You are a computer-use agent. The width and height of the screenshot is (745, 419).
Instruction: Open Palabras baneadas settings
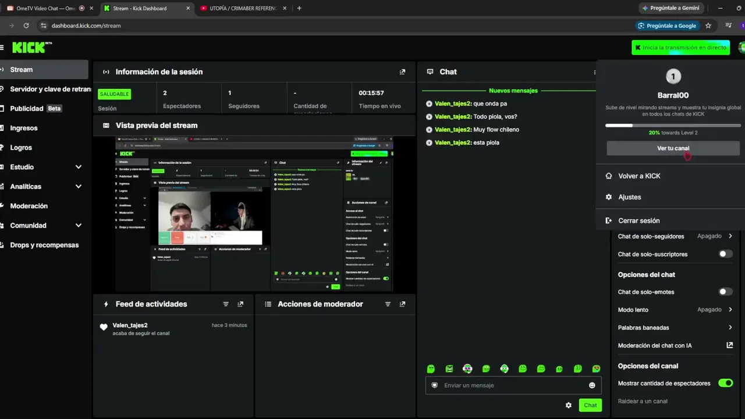coord(675,328)
